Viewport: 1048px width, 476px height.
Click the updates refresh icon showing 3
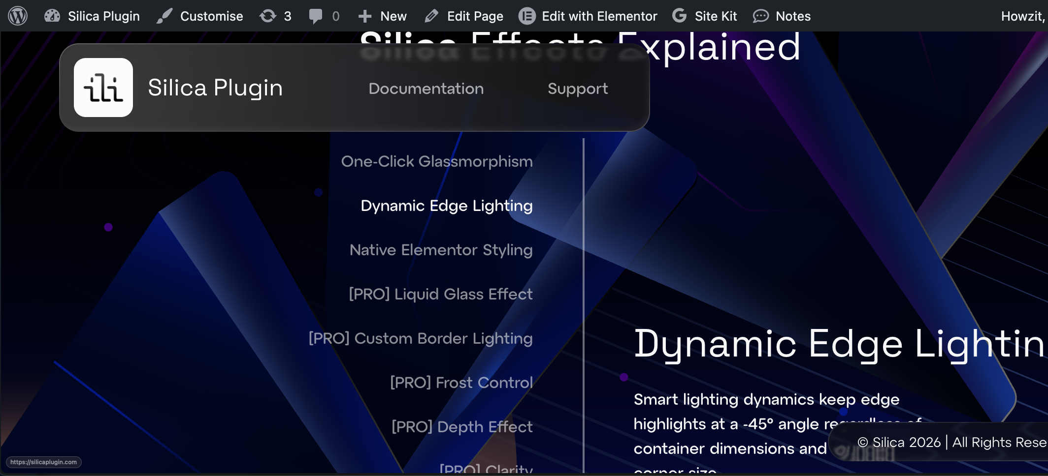click(x=268, y=16)
